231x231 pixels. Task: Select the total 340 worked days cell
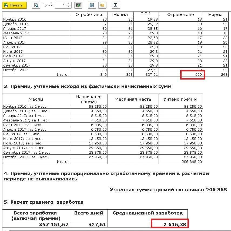89,74
